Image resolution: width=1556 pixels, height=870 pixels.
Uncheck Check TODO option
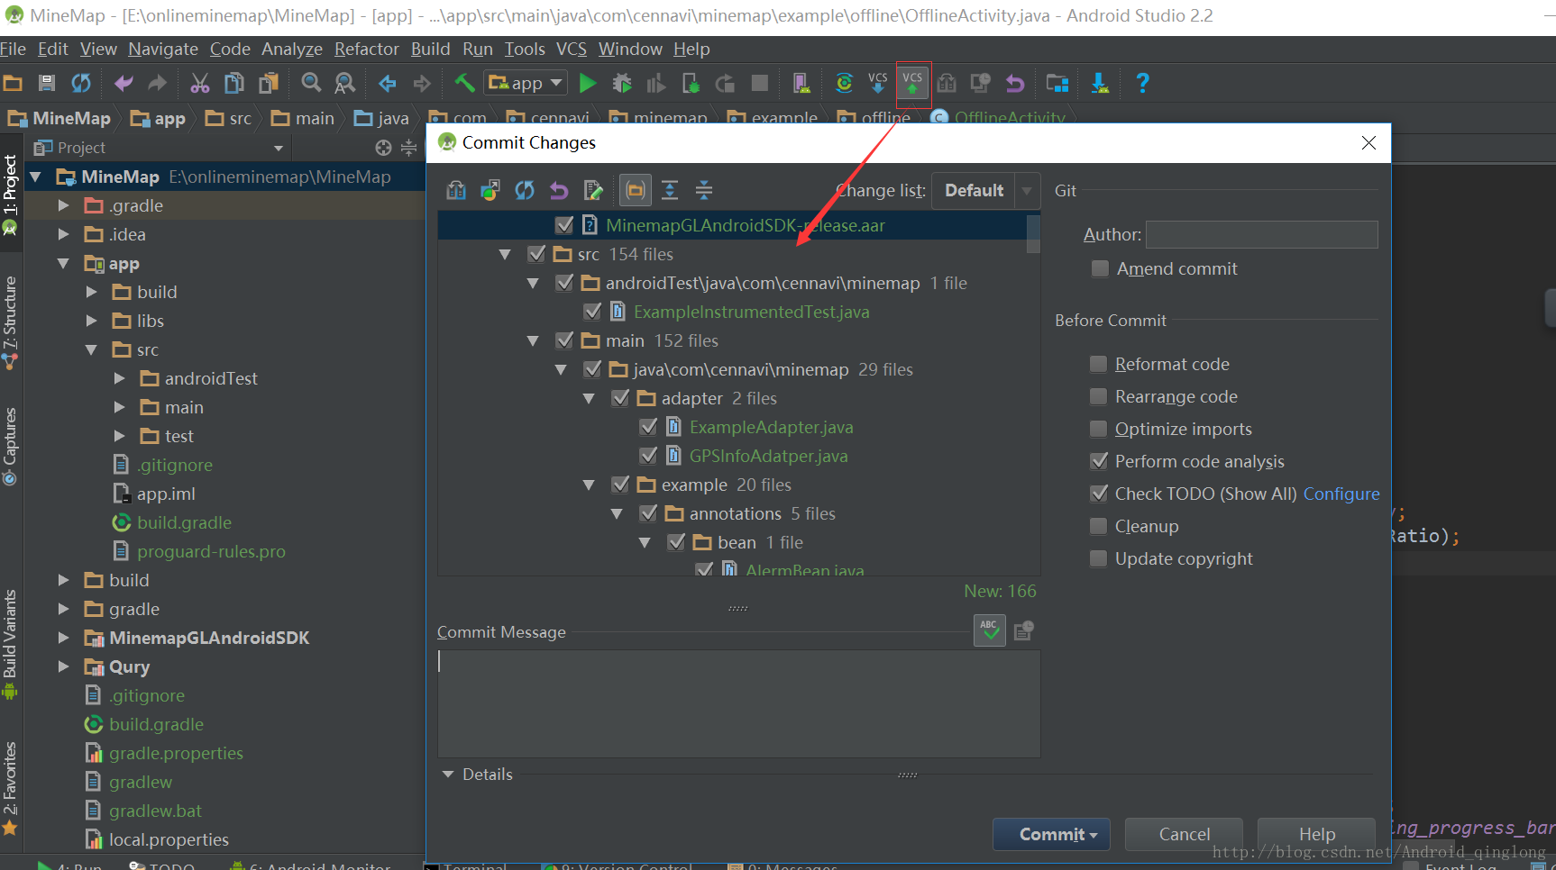coord(1099,494)
